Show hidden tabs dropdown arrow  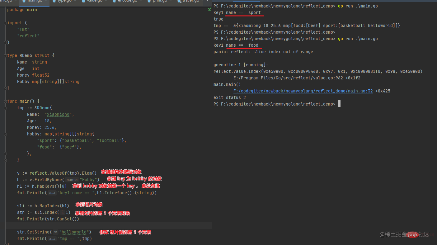pyautogui.click(x=208, y=1)
